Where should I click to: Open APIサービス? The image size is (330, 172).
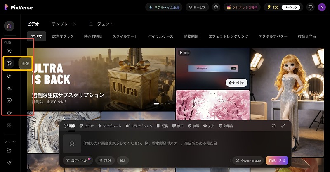pos(197,7)
